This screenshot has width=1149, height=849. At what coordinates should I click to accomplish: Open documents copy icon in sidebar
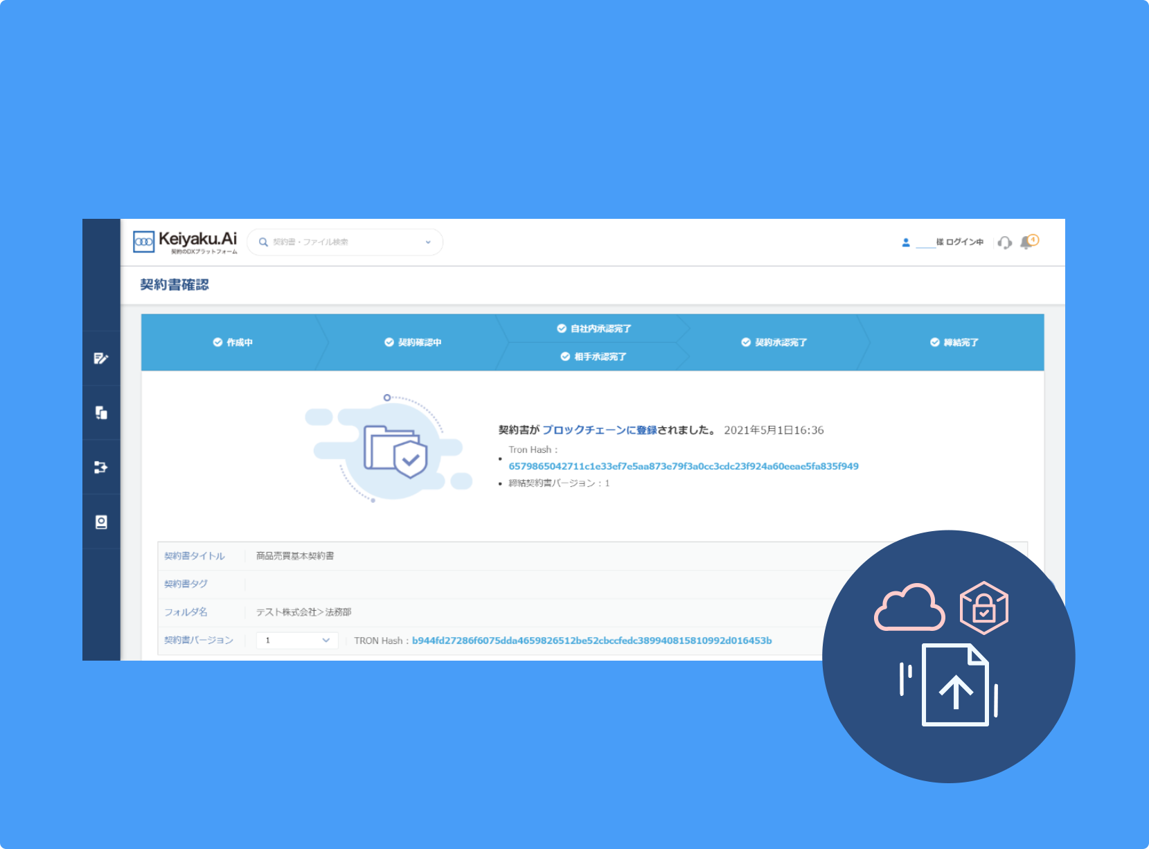101,413
